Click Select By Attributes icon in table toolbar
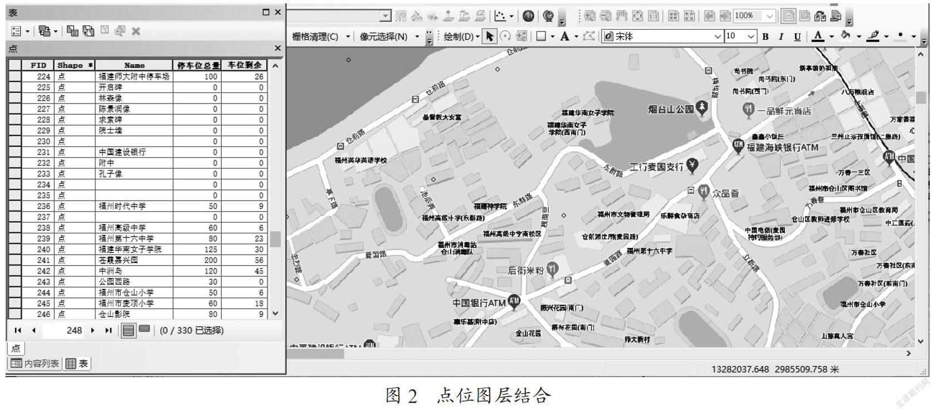Image resolution: width=936 pixels, height=415 pixels. [72, 31]
